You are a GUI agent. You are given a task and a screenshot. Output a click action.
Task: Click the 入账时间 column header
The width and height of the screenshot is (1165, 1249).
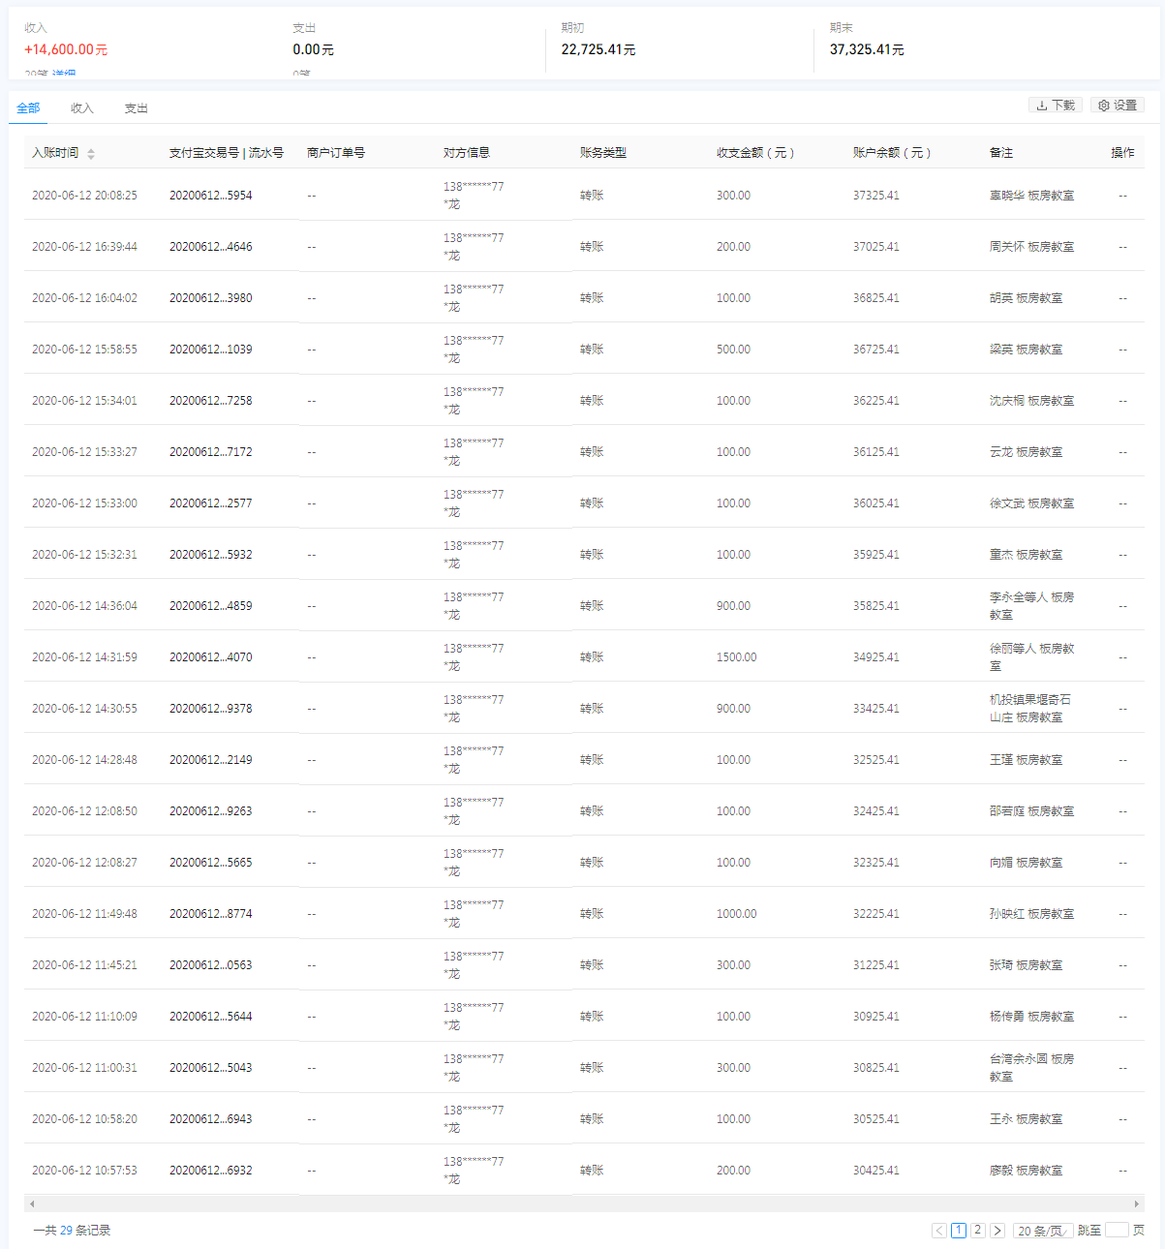coord(55,153)
